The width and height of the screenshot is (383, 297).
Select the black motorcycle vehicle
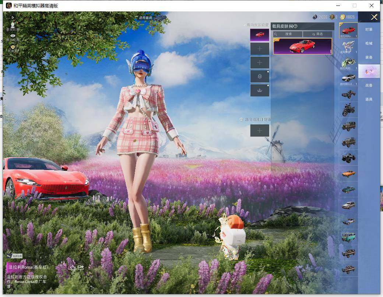(348, 110)
